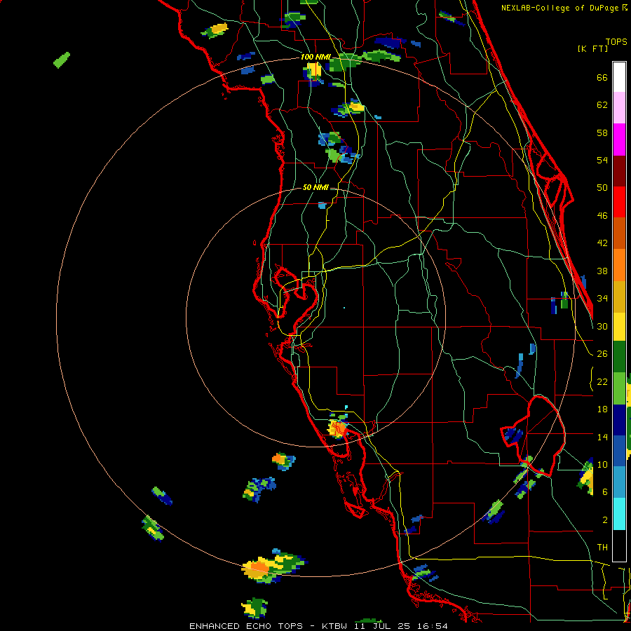Select the light blue legend swatch
Image resolution: width=631 pixels, height=631 pixels.
[619, 482]
